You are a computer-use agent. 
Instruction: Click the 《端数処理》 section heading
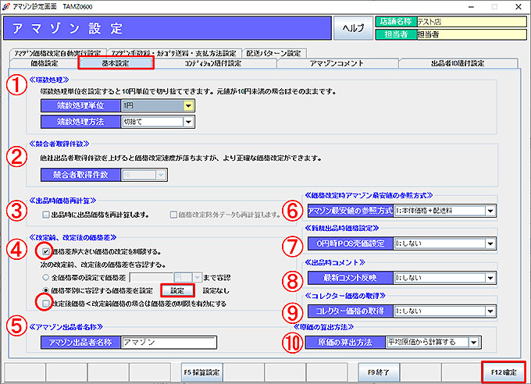(48, 80)
